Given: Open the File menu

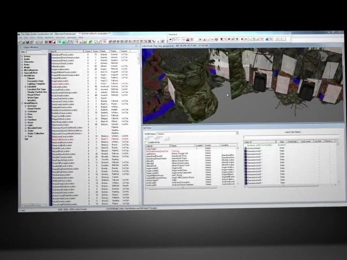Looking at the screenshot, I should (x=21, y=38).
